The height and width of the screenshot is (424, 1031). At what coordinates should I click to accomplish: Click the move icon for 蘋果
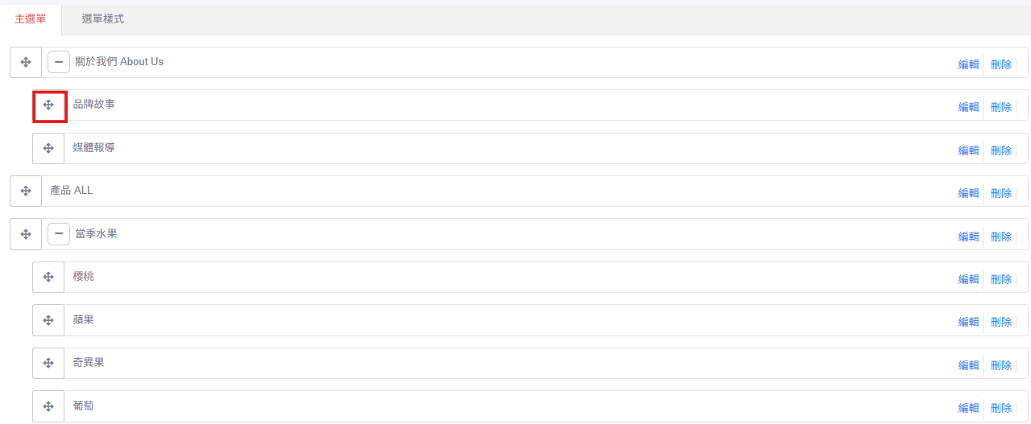[x=48, y=320]
